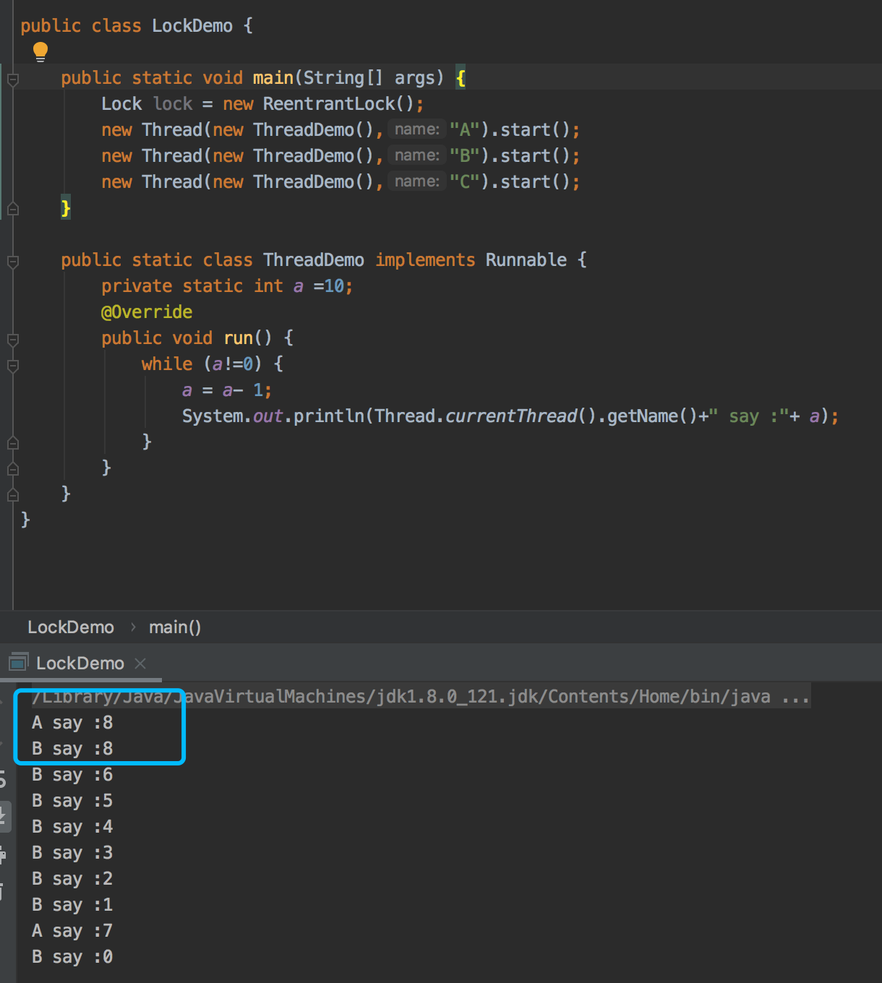Click the 'name:' hint before "B"
The image size is (882, 983).
[417, 155]
